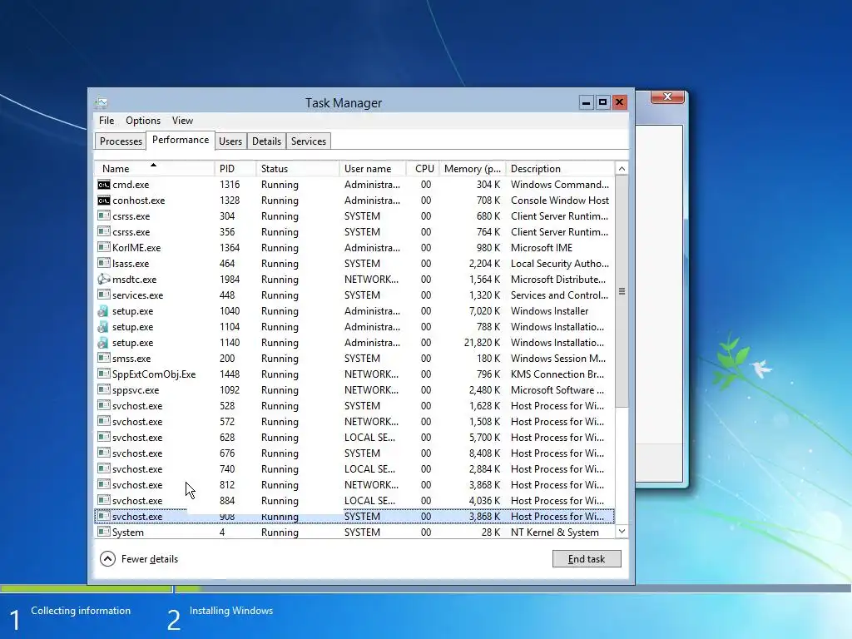
Task: Switch to the Performance tab
Action: point(181,140)
